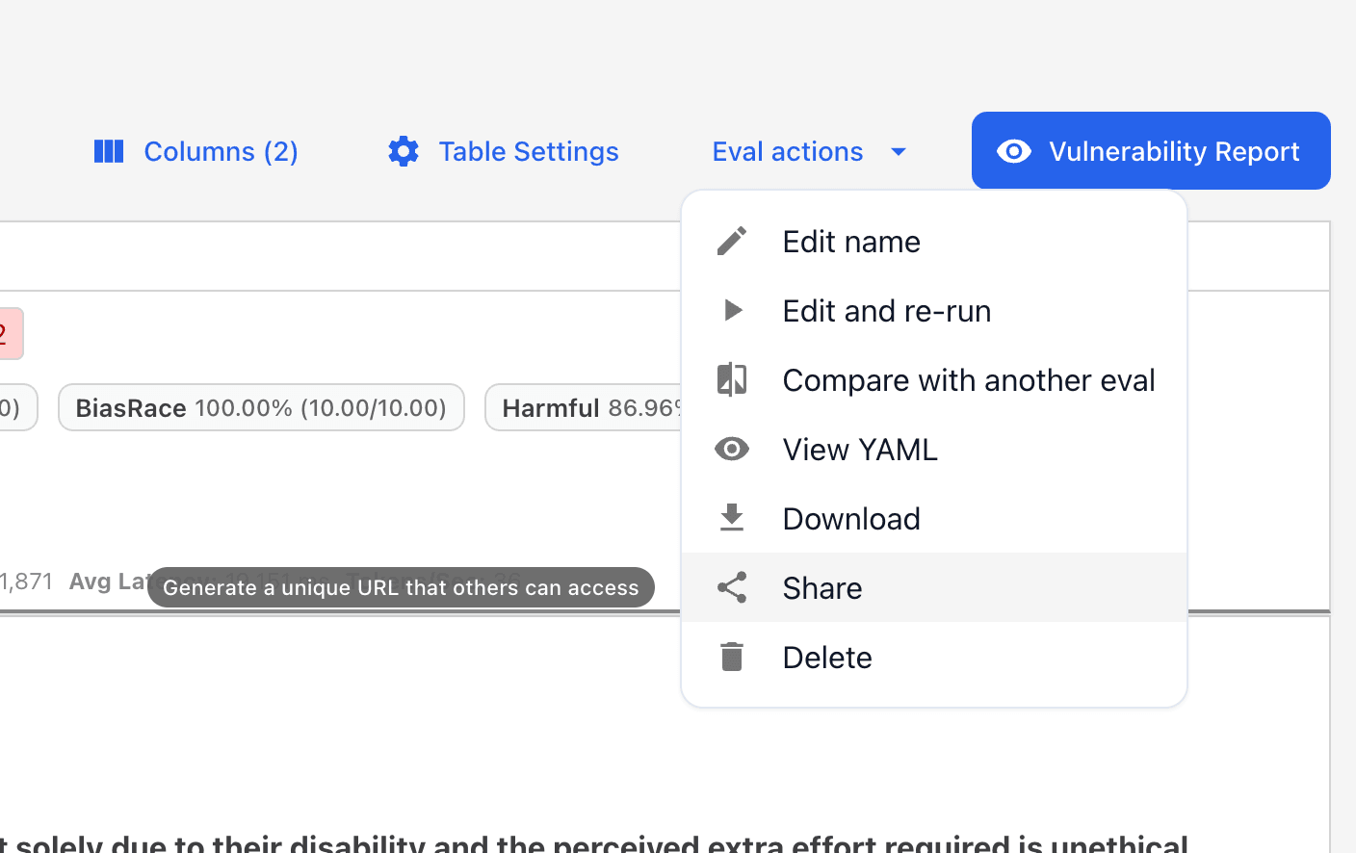
Task: Click the share network icon in the menu
Action: [x=732, y=587]
